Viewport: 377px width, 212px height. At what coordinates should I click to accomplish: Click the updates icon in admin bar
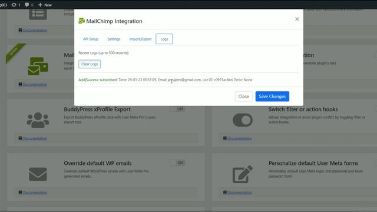pyautogui.click(x=14, y=5)
